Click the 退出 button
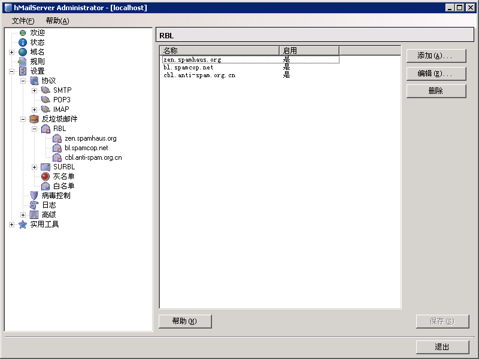The width and height of the screenshot is (479, 359). (442, 347)
